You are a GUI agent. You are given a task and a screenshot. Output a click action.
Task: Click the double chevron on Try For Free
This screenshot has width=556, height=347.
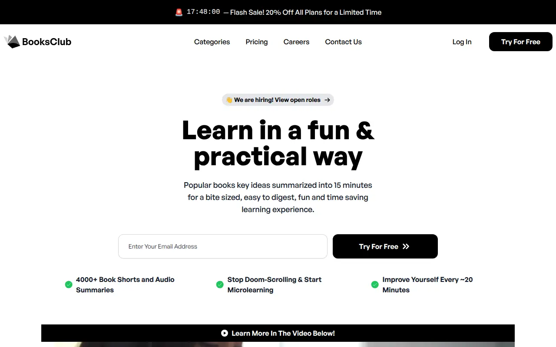click(x=406, y=246)
